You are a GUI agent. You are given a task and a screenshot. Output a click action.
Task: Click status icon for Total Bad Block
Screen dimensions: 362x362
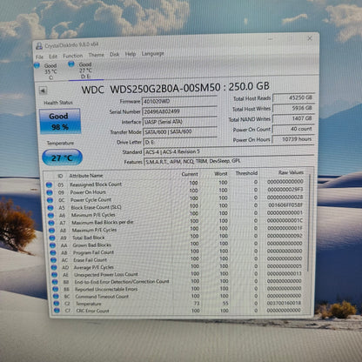(x=52, y=238)
